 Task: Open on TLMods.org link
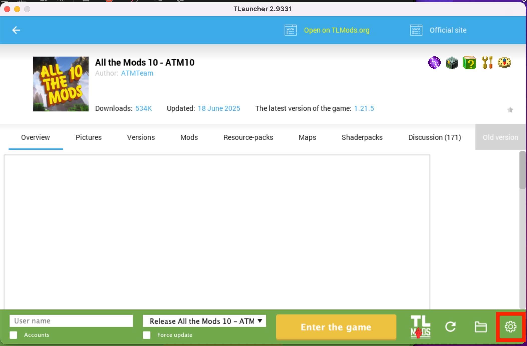coord(337,30)
